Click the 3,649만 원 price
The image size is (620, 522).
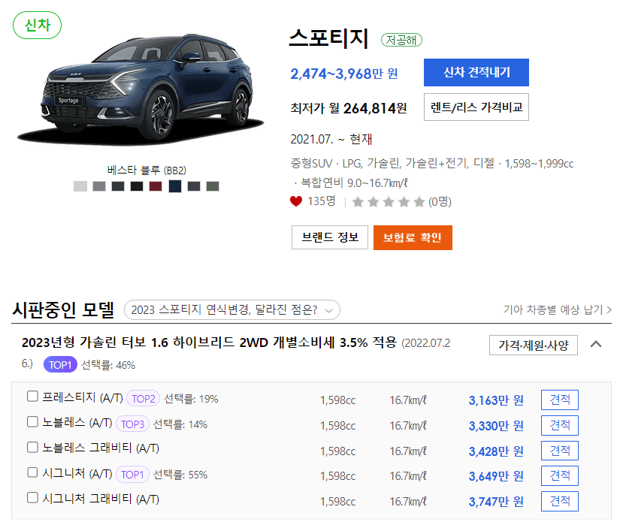point(496,476)
